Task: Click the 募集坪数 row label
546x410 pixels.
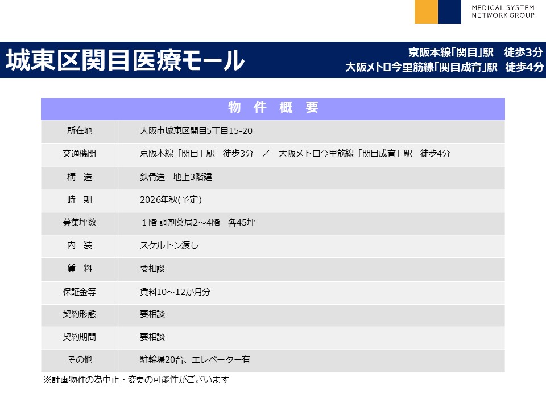Action: pyautogui.click(x=80, y=222)
